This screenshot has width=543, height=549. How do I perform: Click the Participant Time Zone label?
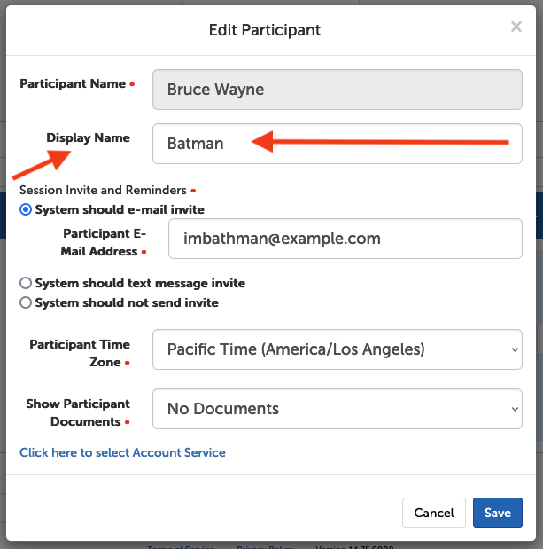click(79, 352)
